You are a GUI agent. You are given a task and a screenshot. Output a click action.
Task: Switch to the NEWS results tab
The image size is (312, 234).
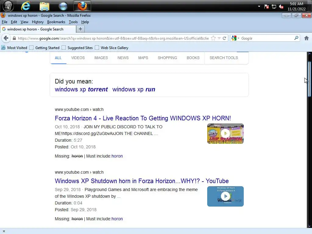click(123, 58)
